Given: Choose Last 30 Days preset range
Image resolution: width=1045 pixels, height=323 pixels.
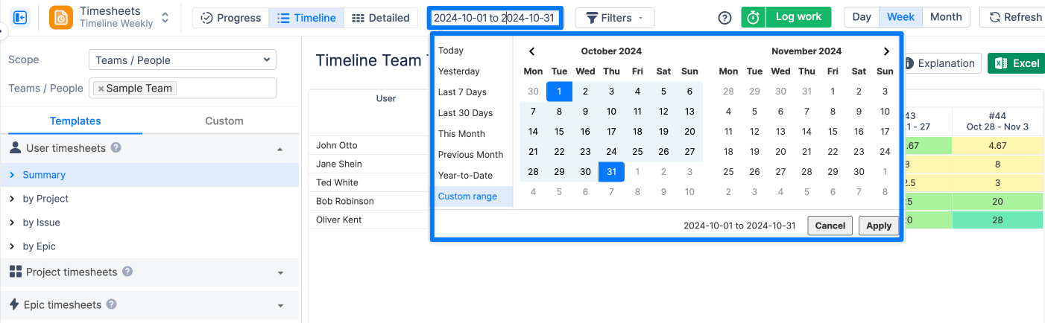Looking at the screenshot, I should (465, 113).
